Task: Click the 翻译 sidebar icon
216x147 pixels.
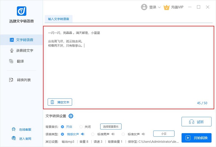Action: pos(11,61)
